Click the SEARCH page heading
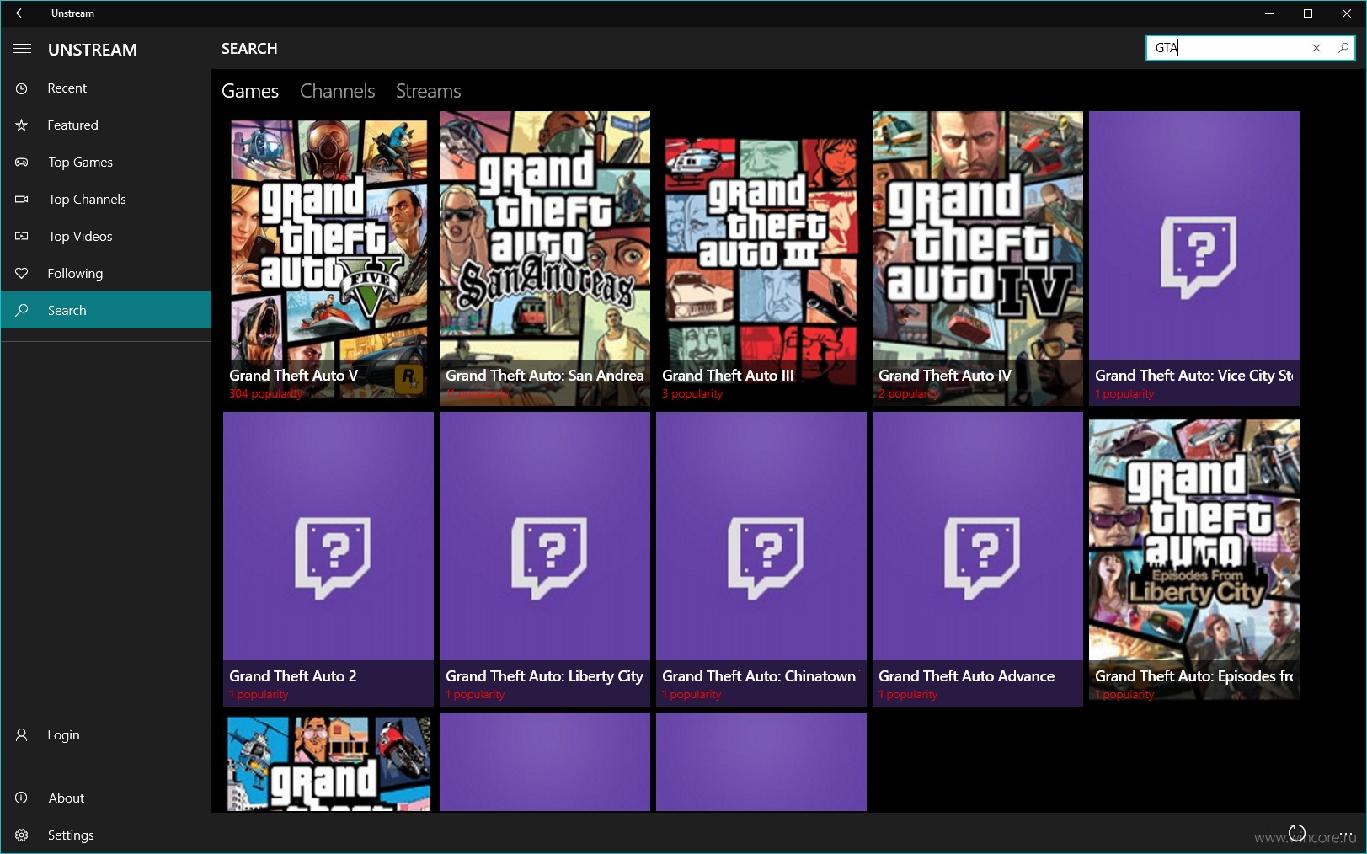The width and height of the screenshot is (1367, 854). [x=249, y=49]
